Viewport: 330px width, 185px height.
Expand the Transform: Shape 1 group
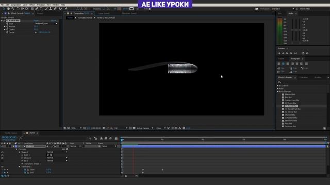[22, 164]
